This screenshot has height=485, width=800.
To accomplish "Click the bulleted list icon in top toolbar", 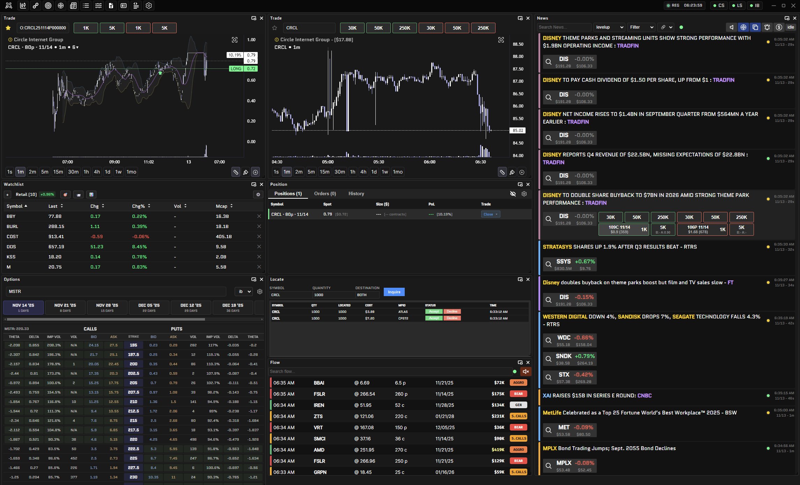I will (86, 6).
